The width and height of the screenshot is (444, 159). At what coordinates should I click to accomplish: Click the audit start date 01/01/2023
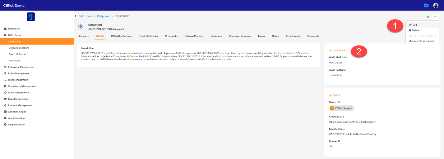[x=336, y=63]
